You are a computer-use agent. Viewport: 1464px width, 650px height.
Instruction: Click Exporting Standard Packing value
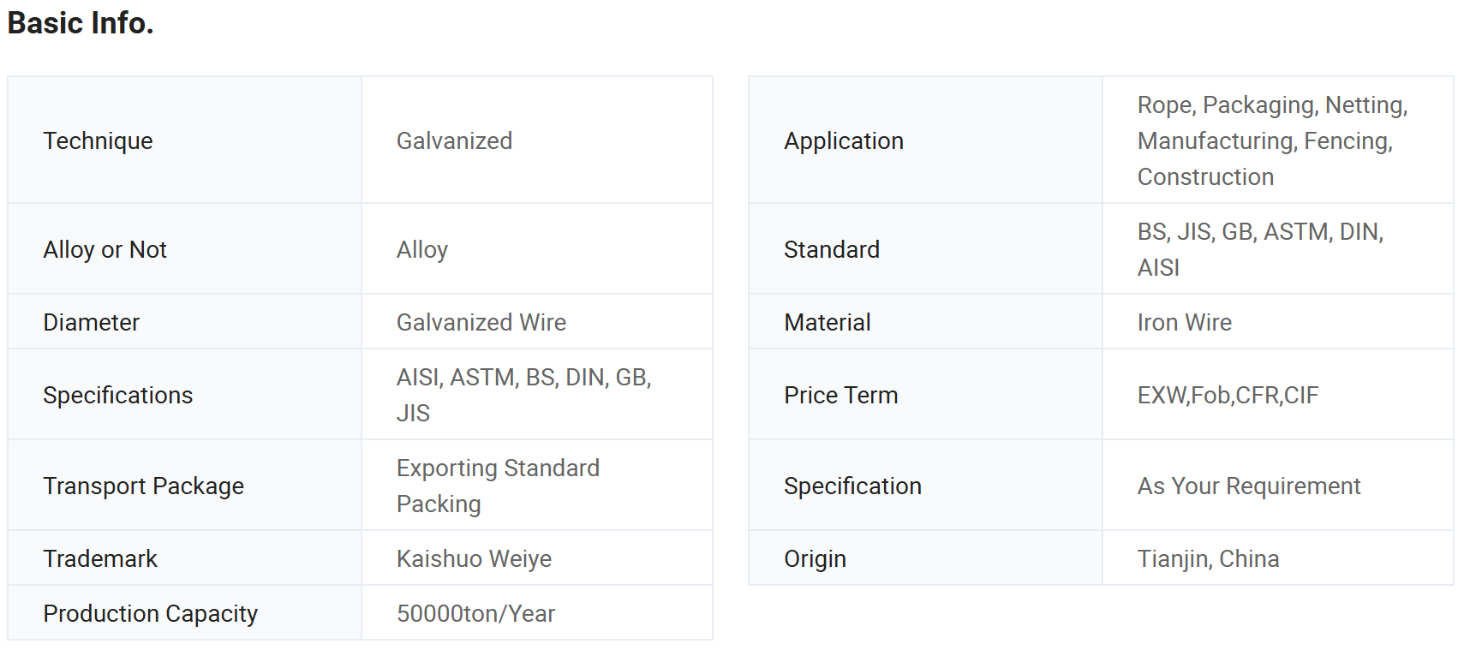tap(498, 486)
